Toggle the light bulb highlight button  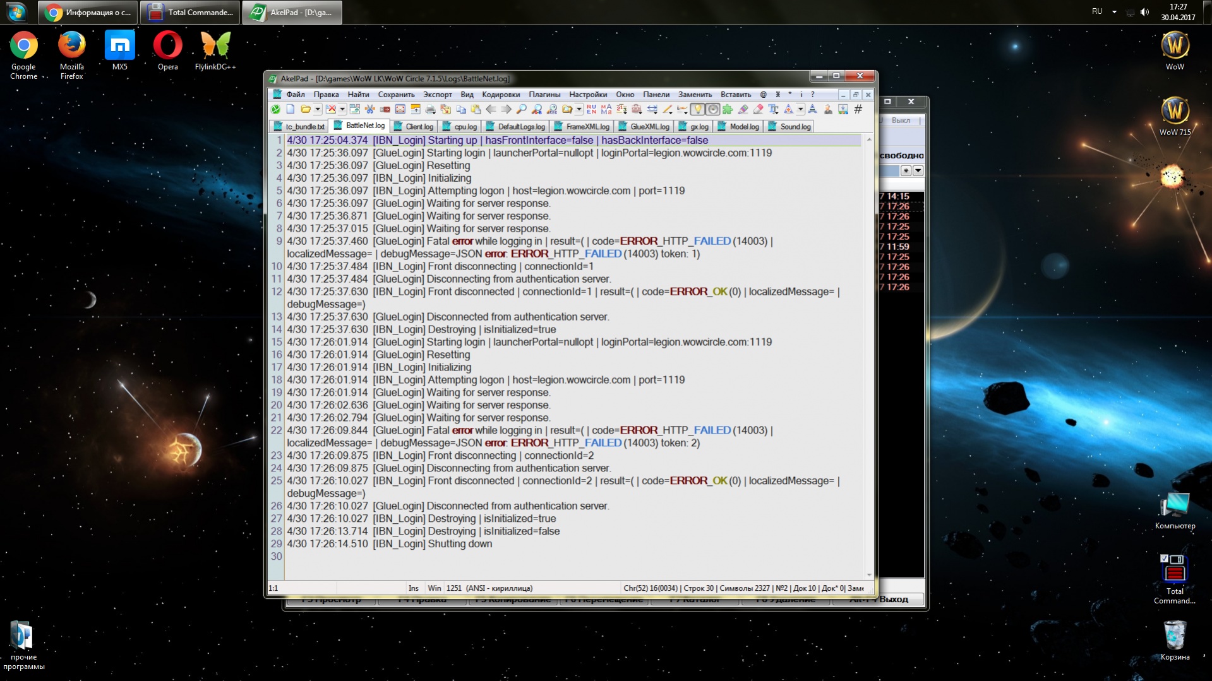coord(697,110)
